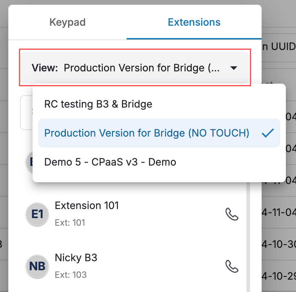Switch to the Keypad tab

67,22
